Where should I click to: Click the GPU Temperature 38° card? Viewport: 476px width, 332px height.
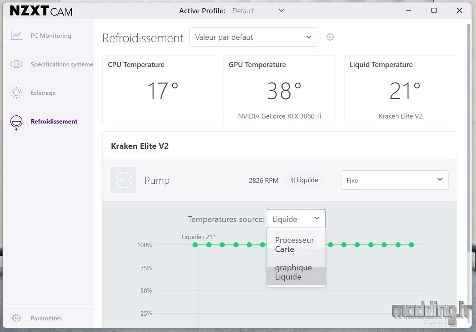[280, 89]
